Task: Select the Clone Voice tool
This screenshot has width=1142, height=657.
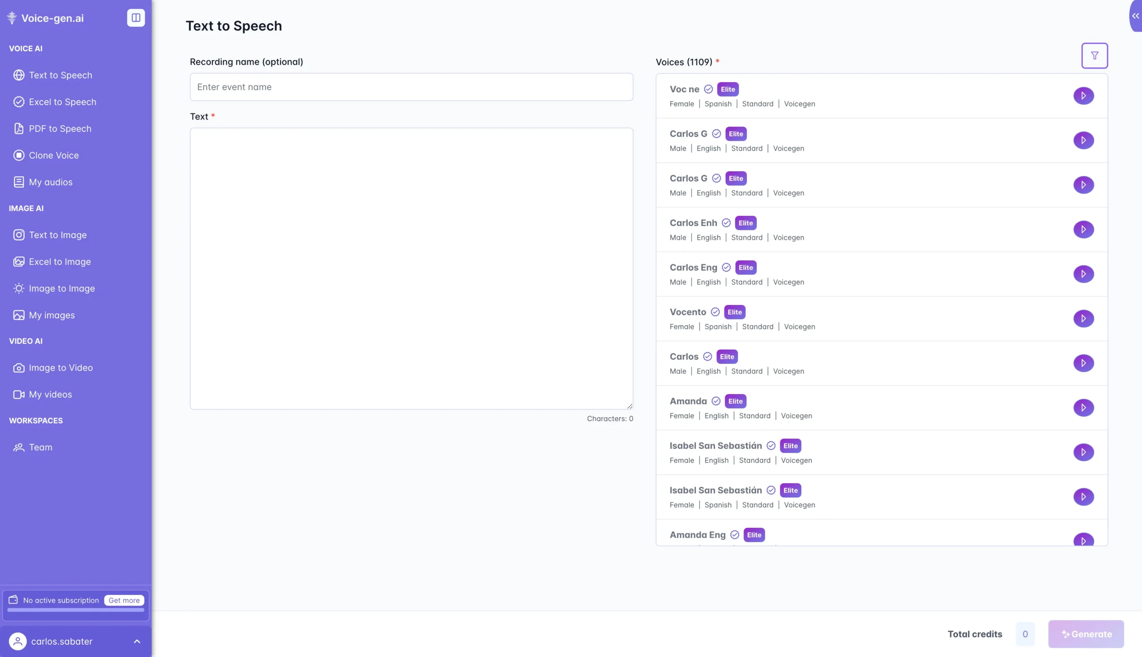Action: [54, 155]
